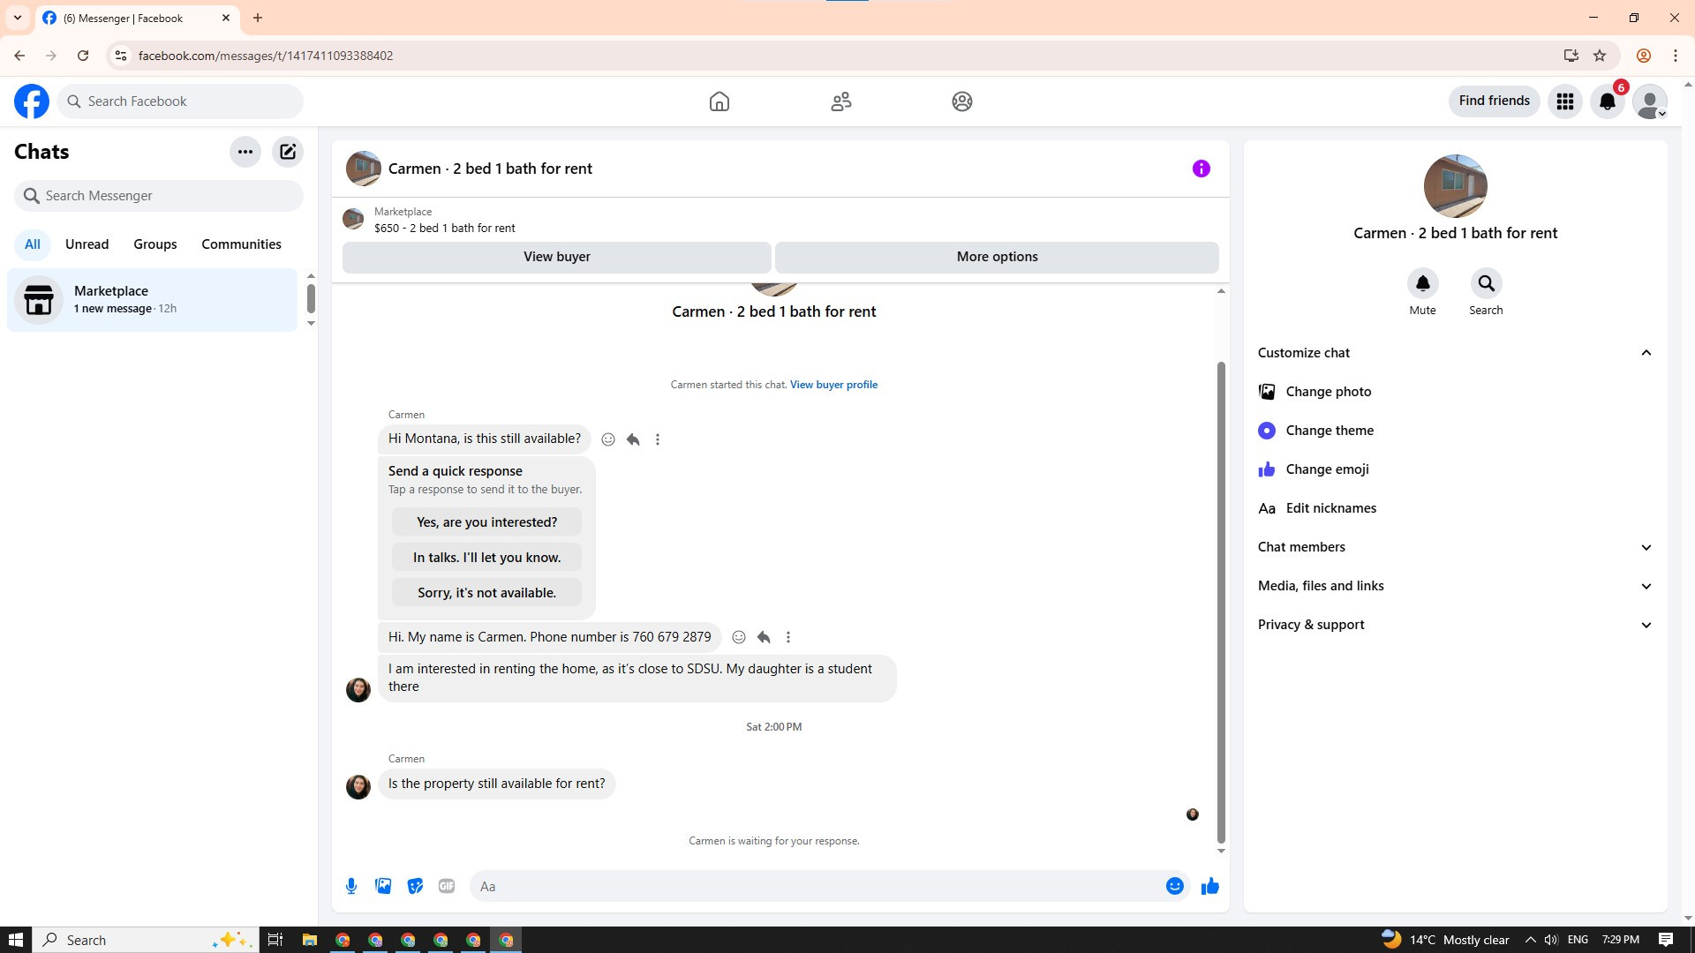The width and height of the screenshot is (1695, 953).
Task: Collapse the Customize chat section
Action: click(x=1646, y=353)
